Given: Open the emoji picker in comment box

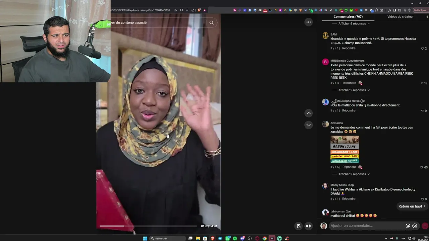Looking at the screenshot, I should (x=415, y=226).
